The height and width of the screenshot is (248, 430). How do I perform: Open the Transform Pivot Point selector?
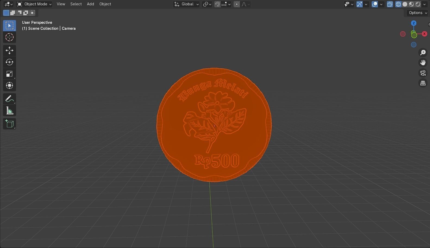pos(207,4)
